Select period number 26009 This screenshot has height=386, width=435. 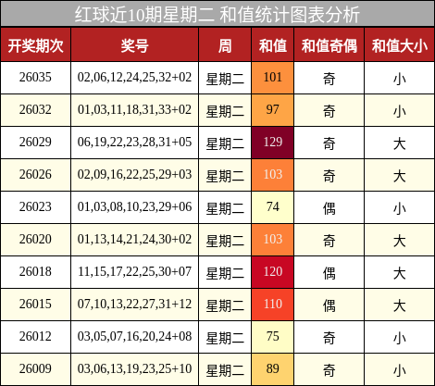35,368
